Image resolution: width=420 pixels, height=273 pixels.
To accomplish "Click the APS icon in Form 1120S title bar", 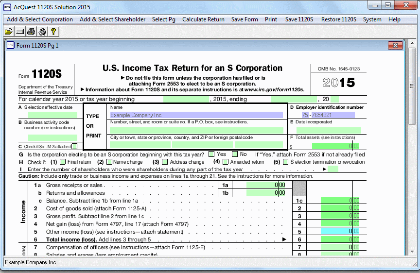I will pos(10,45).
